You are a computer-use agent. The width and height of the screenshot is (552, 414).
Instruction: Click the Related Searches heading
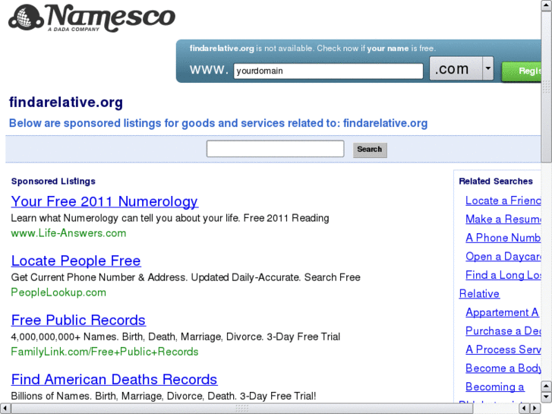tap(496, 181)
